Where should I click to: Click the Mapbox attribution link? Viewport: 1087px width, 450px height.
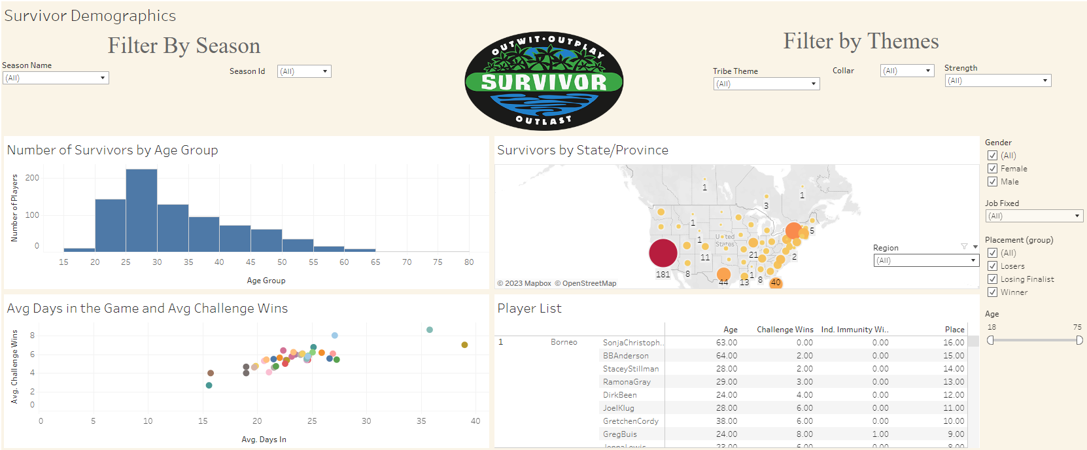coord(524,283)
